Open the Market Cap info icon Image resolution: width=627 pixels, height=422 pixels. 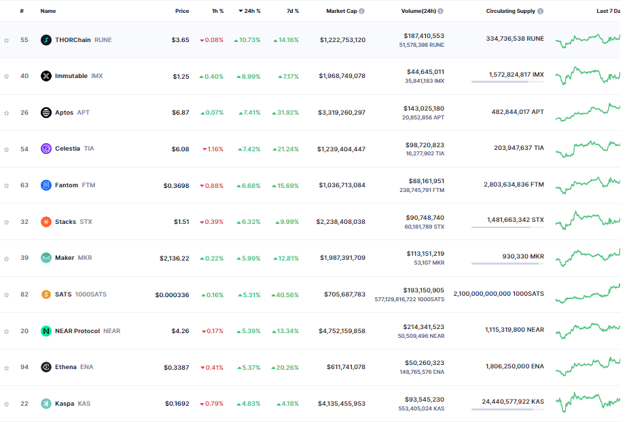[361, 11]
